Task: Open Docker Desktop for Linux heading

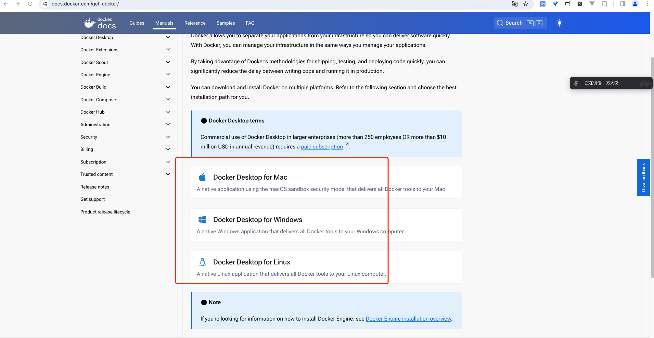Action: tap(252, 262)
